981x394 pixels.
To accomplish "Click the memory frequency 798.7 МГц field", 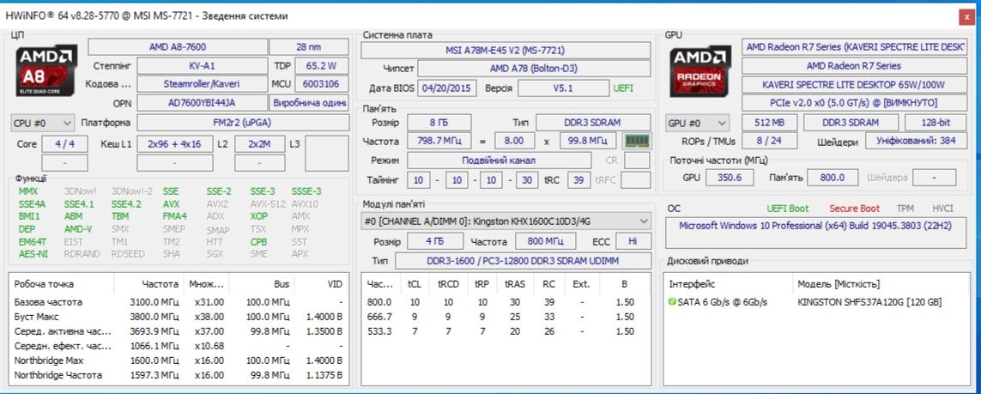I will [x=439, y=142].
